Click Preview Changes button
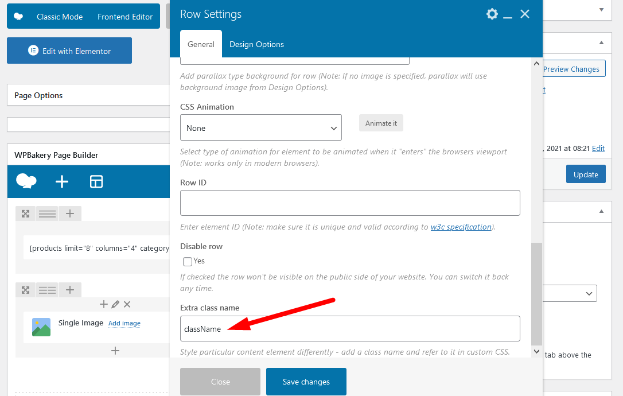This screenshot has height=396, width=623. click(x=574, y=69)
